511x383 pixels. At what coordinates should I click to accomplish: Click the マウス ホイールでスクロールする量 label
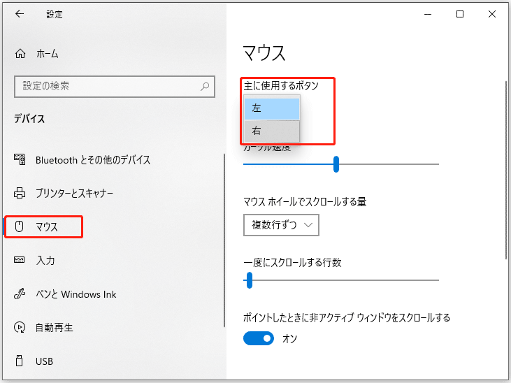pos(305,202)
